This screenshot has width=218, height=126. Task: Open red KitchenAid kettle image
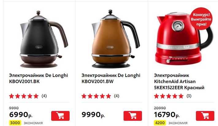point(184,39)
